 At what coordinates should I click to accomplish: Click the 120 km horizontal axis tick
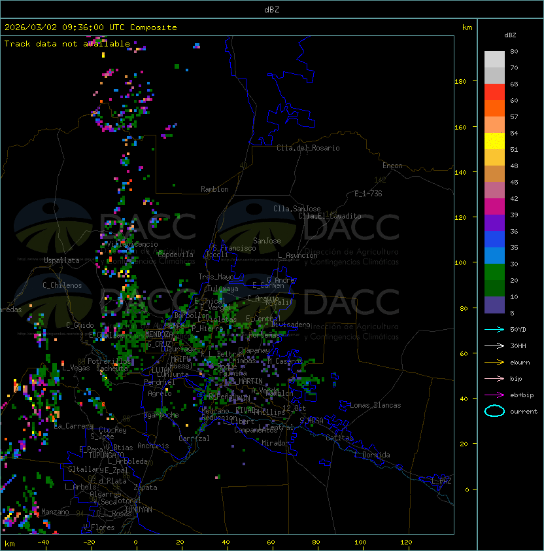pyautogui.click(x=407, y=542)
